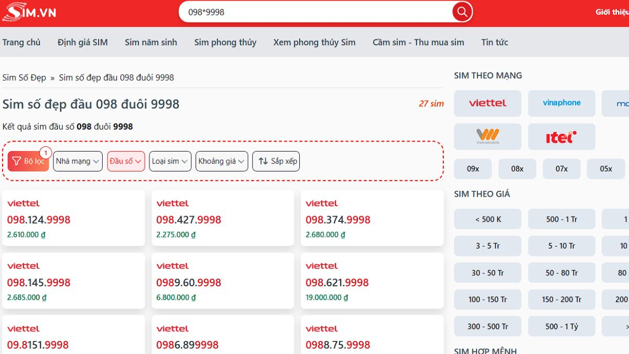This screenshot has width=629, height=354.
Task: Click the magnifier search button
Action: [x=462, y=12]
